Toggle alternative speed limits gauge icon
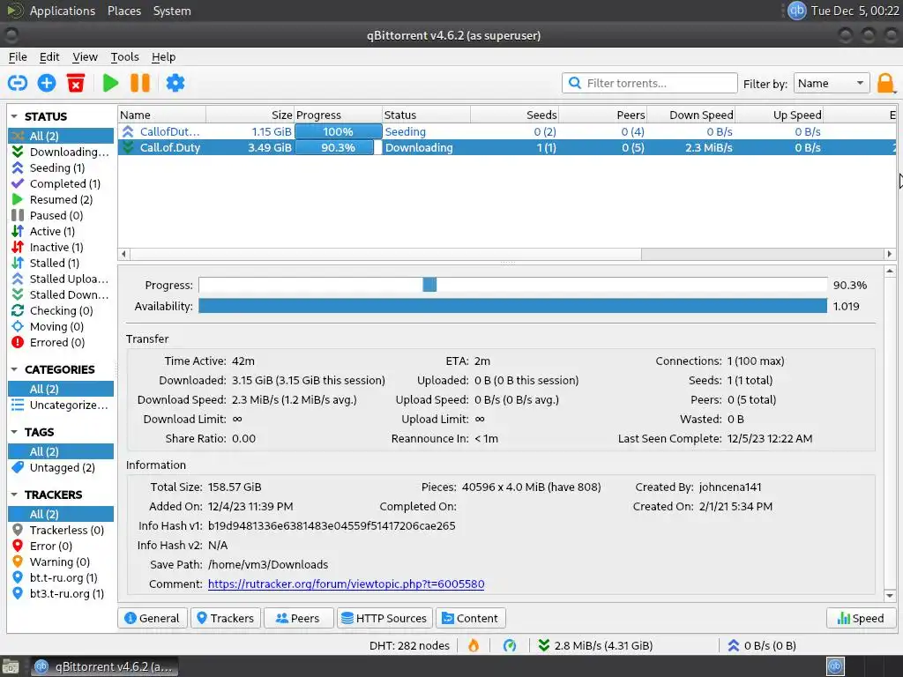Image resolution: width=903 pixels, height=677 pixels. (510, 645)
